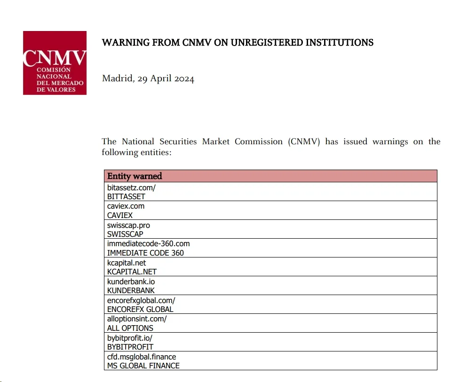Screen dimensions: 460x382
Task: Click the 'BYBITPROFIT' name
Action: (x=130, y=347)
